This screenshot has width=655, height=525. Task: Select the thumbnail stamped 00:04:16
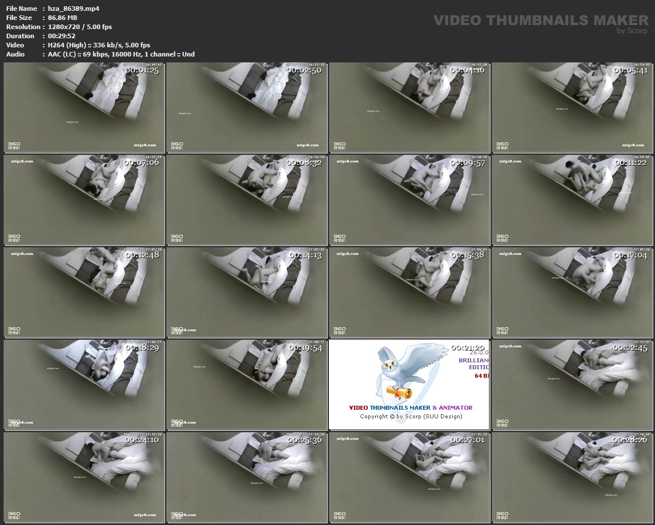click(x=410, y=108)
